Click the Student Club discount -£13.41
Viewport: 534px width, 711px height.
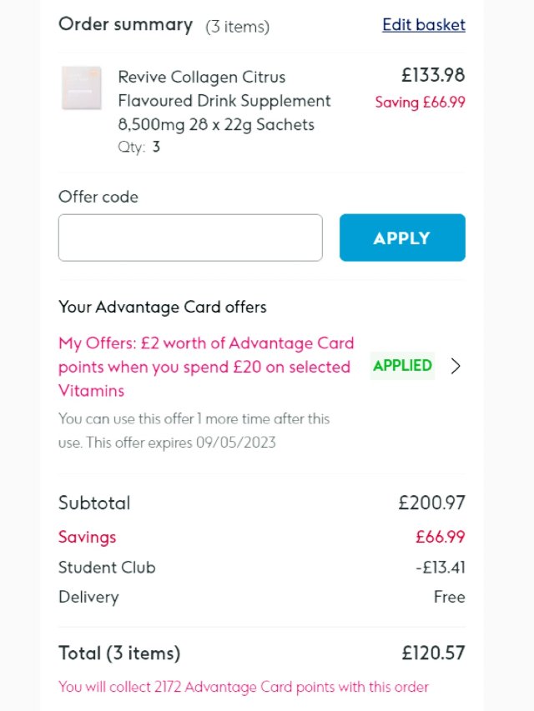click(x=440, y=568)
